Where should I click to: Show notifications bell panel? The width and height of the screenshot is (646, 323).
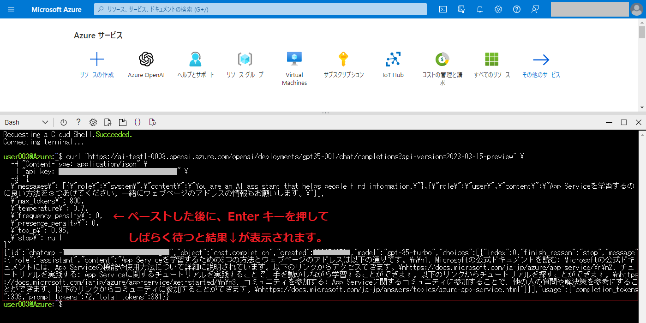pos(480,9)
